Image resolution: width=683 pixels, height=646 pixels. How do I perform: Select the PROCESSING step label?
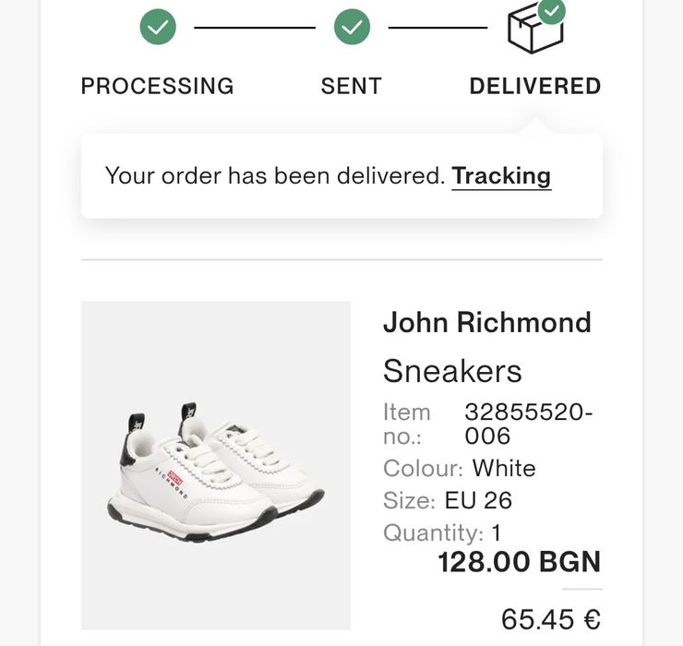pyautogui.click(x=158, y=87)
